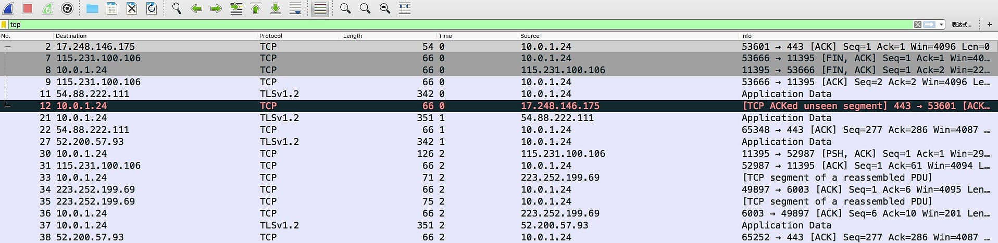Restart capture using the green fin icon
This screenshot has width=998, height=243.
click(47, 8)
